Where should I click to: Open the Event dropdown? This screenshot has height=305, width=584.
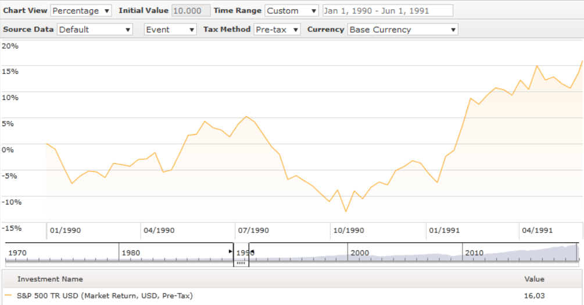coord(170,30)
